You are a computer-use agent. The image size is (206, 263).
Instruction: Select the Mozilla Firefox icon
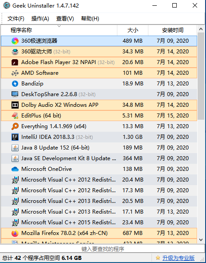pyautogui.click(x=15, y=233)
